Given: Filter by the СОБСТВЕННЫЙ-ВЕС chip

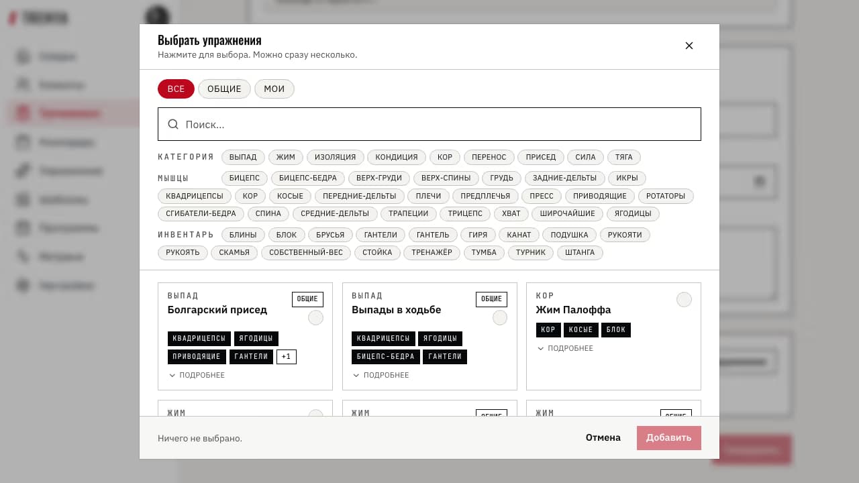Looking at the screenshot, I should [x=306, y=253].
